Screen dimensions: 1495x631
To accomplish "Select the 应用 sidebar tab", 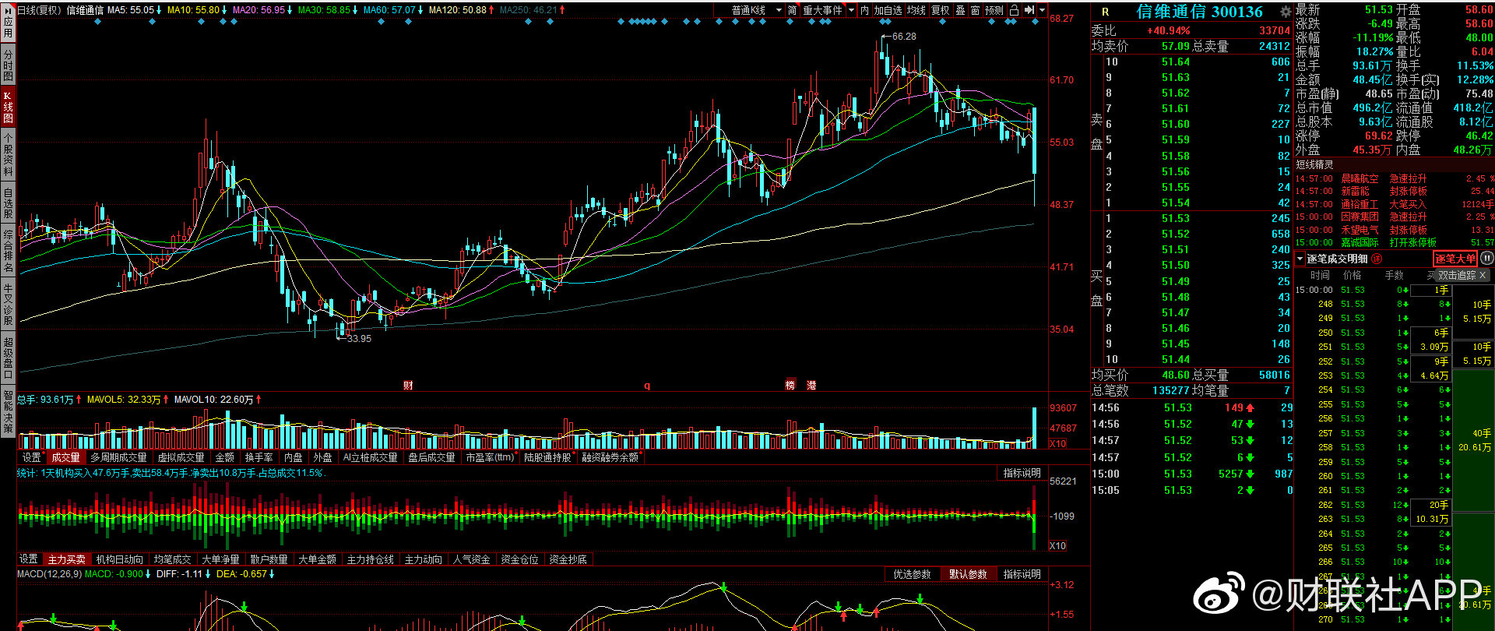I will tap(8, 22).
